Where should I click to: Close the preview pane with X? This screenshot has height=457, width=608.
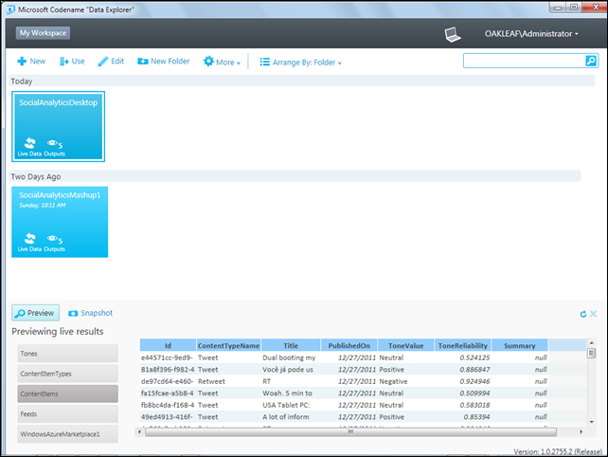coord(594,313)
